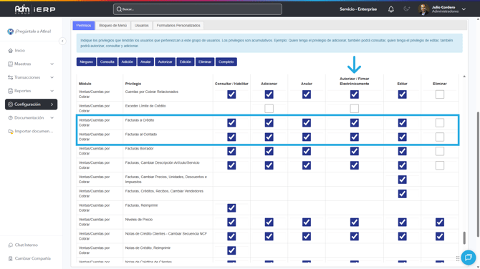Open the Bloqueo de Menú tab

(x=112, y=25)
